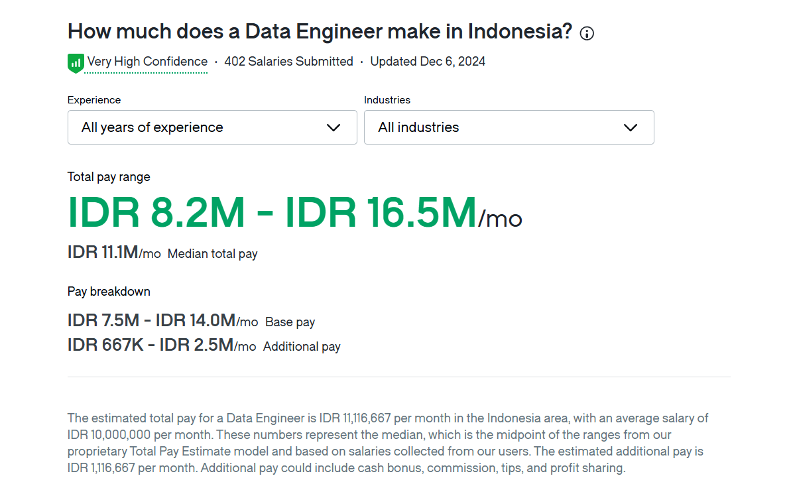
Task: Open the information icon after 'Indonesia?'
Action: (x=586, y=32)
